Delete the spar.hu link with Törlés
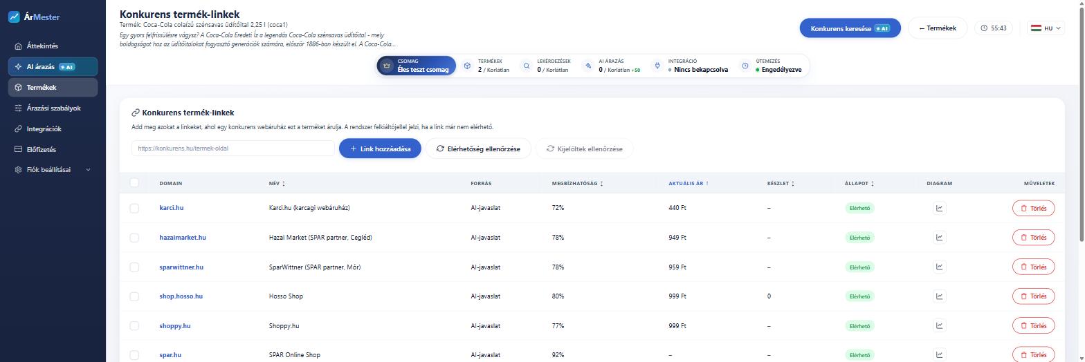1085x362 pixels. (1033, 355)
